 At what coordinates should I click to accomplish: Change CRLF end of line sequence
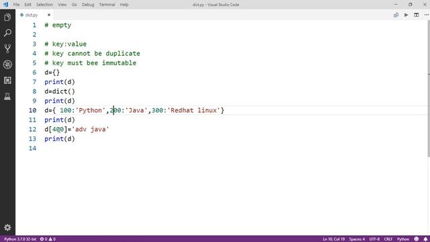click(388, 239)
